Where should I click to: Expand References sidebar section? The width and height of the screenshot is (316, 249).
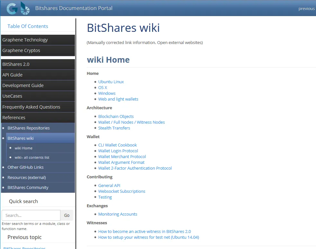(x=38, y=118)
